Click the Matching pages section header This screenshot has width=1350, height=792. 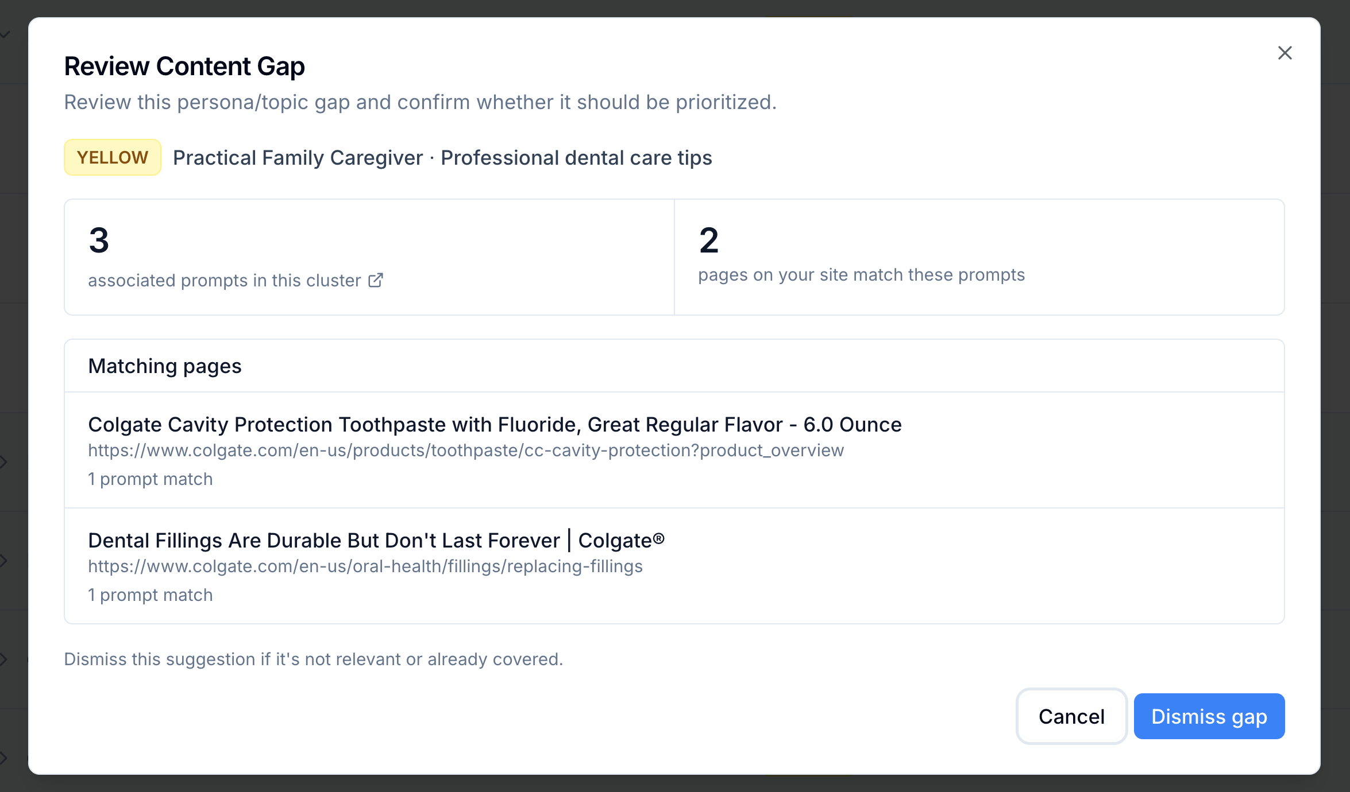pos(165,366)
